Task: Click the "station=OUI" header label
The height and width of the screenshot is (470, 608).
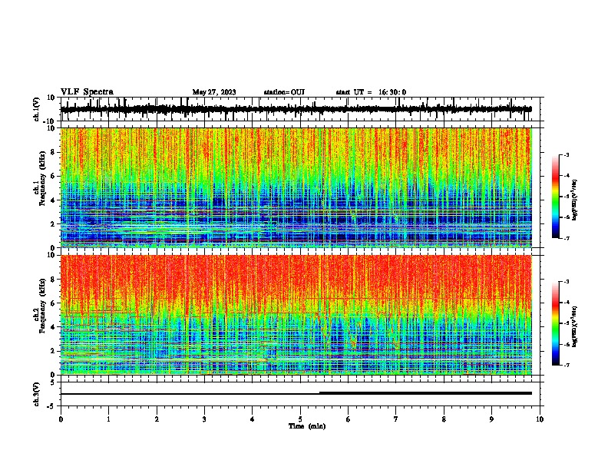Action: point(284,92)
